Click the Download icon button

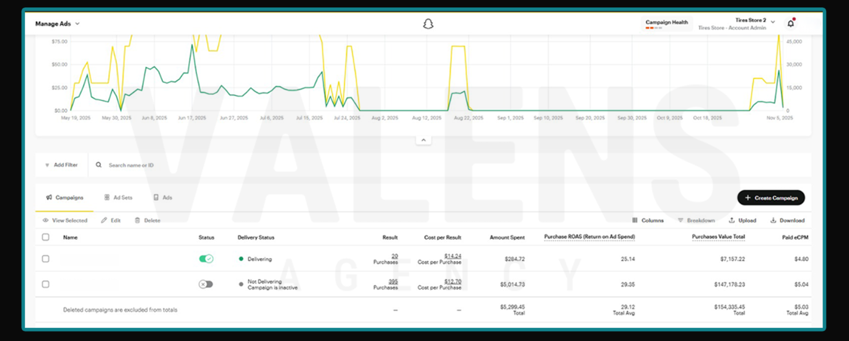click(773, 220)
